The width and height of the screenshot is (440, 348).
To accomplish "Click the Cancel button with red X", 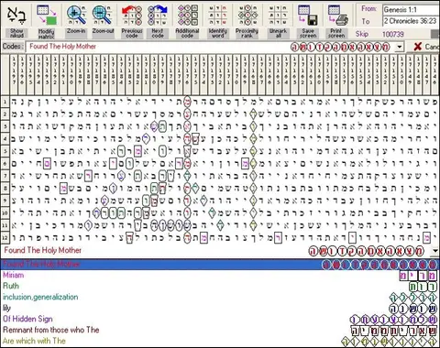I will pos(426,47).
